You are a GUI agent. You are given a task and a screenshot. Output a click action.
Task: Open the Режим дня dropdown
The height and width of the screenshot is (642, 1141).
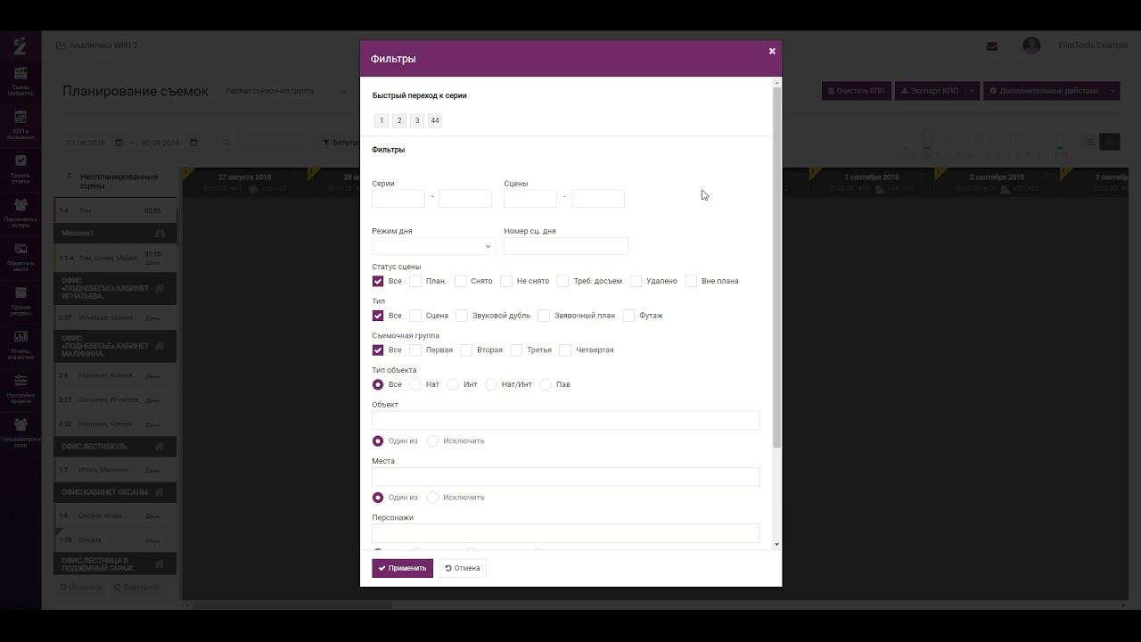coord(433,246)
